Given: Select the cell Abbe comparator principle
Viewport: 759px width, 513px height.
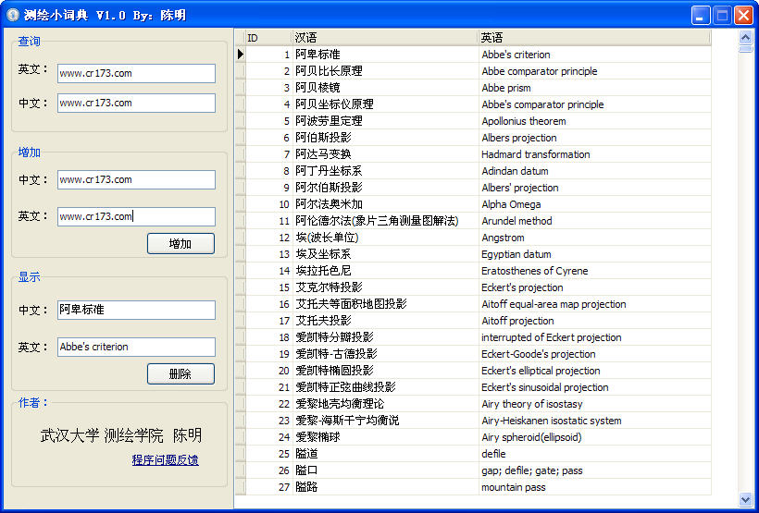Looking at the screenshot, I should 595,71.
